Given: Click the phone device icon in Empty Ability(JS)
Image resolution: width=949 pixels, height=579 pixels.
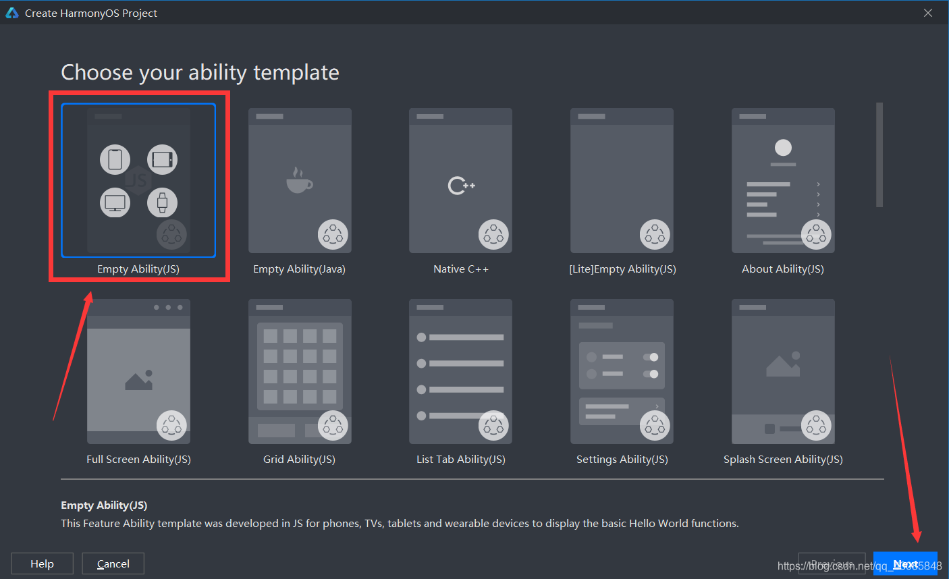Looking at the screenshot, I should [x=115, y=159].
